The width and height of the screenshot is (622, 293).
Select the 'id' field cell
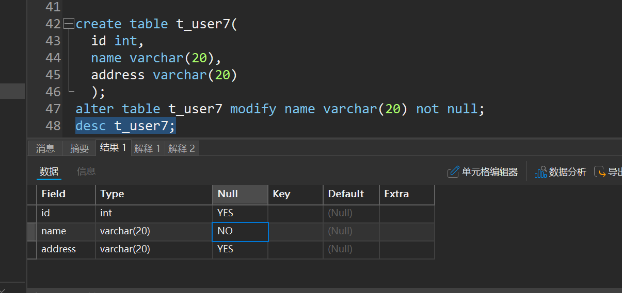(x=66, y=213)
